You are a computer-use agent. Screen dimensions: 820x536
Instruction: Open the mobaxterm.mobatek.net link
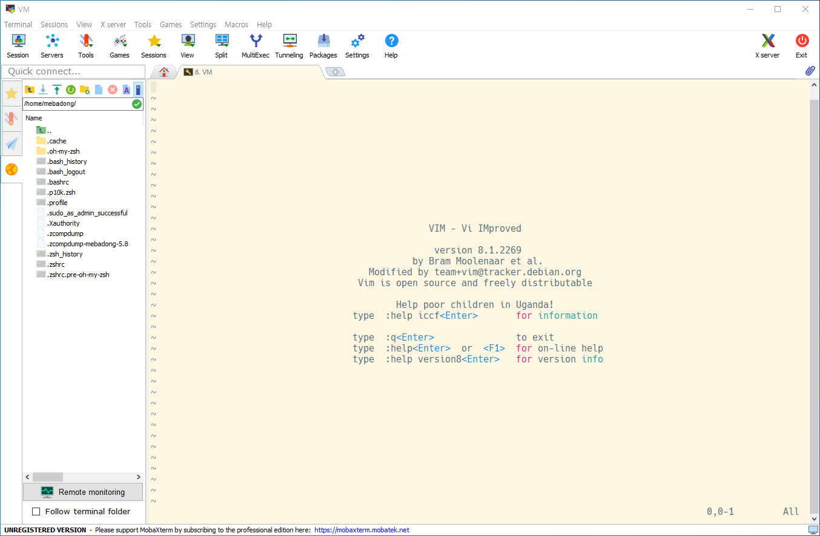362,530
